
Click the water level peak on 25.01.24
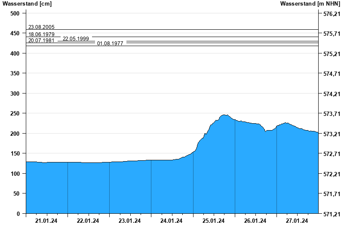click(x=224, y=115)
